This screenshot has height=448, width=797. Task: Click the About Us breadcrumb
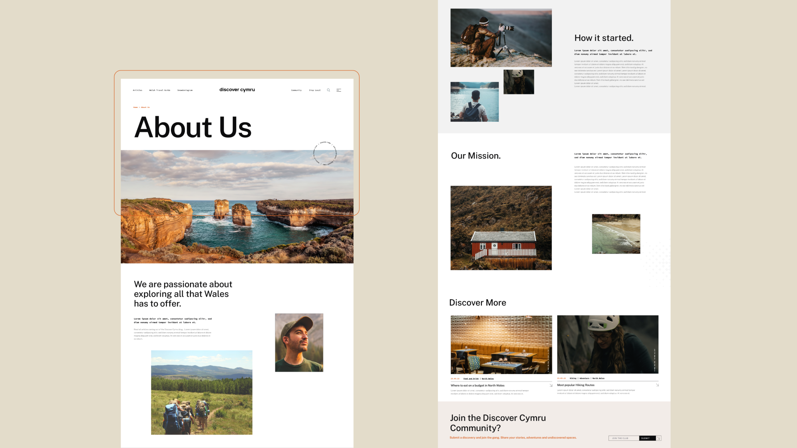coord(145,108)
